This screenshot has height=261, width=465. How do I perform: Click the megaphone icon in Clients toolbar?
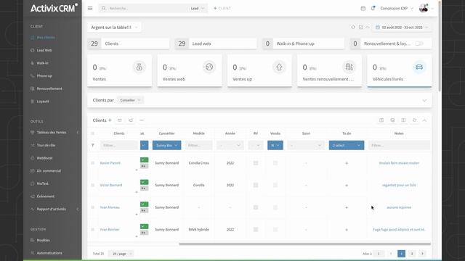tap(131, 120)
